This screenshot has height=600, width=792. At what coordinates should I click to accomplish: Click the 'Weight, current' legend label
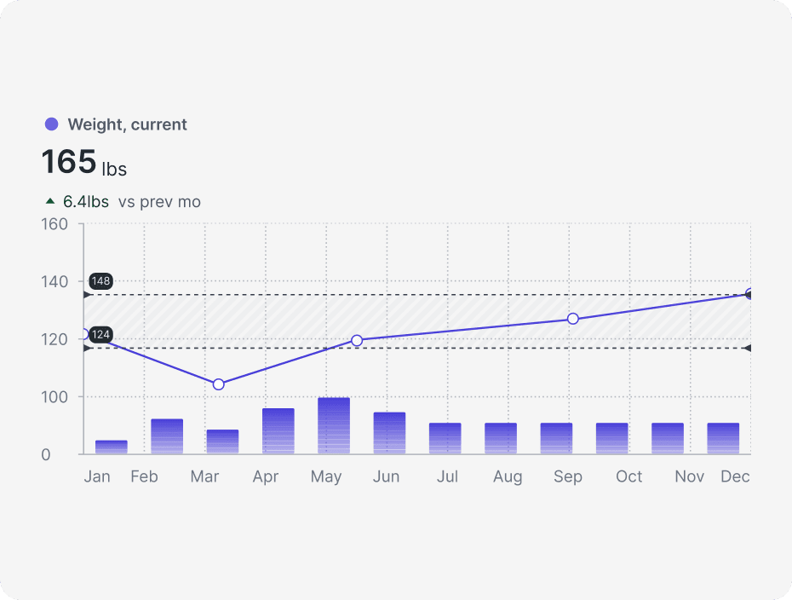[x=127, y=124]
